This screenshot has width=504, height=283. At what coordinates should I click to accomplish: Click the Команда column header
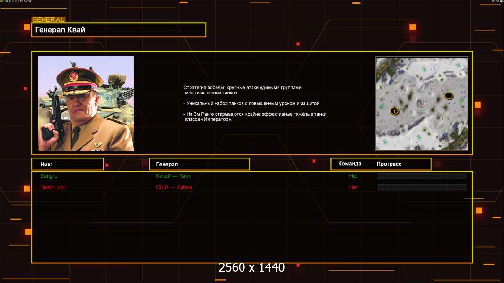point(350,164)
